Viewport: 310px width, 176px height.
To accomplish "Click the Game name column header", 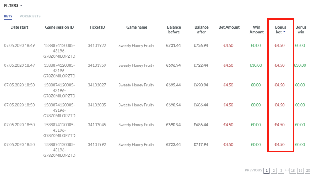I will coord(137,27).
